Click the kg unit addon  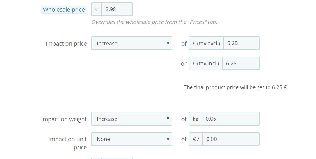pyautogui.click(x=195, y=119)
